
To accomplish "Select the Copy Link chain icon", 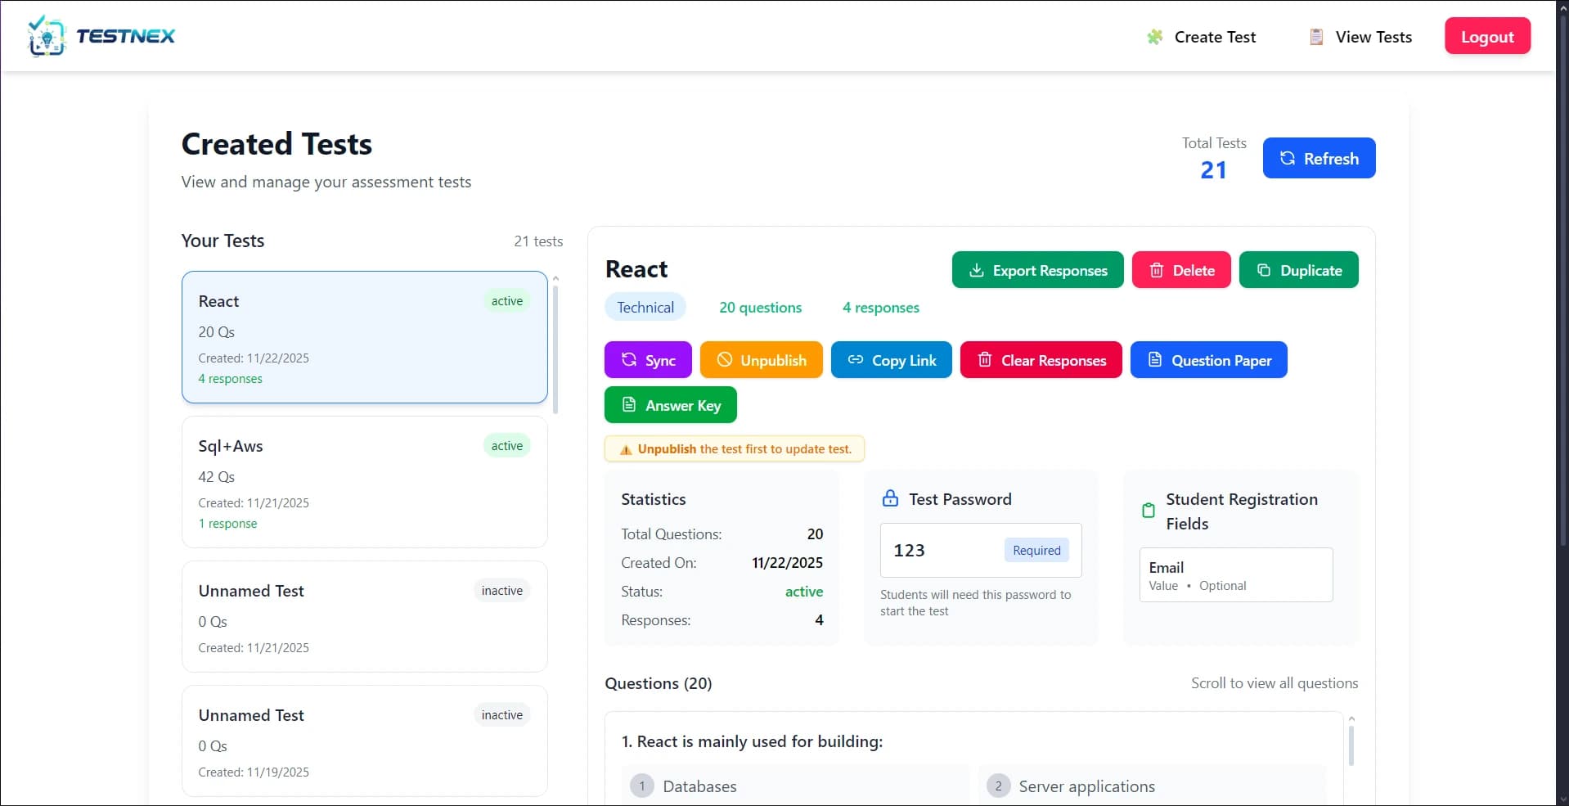I will pyautogui.click(x=855, y=359).
